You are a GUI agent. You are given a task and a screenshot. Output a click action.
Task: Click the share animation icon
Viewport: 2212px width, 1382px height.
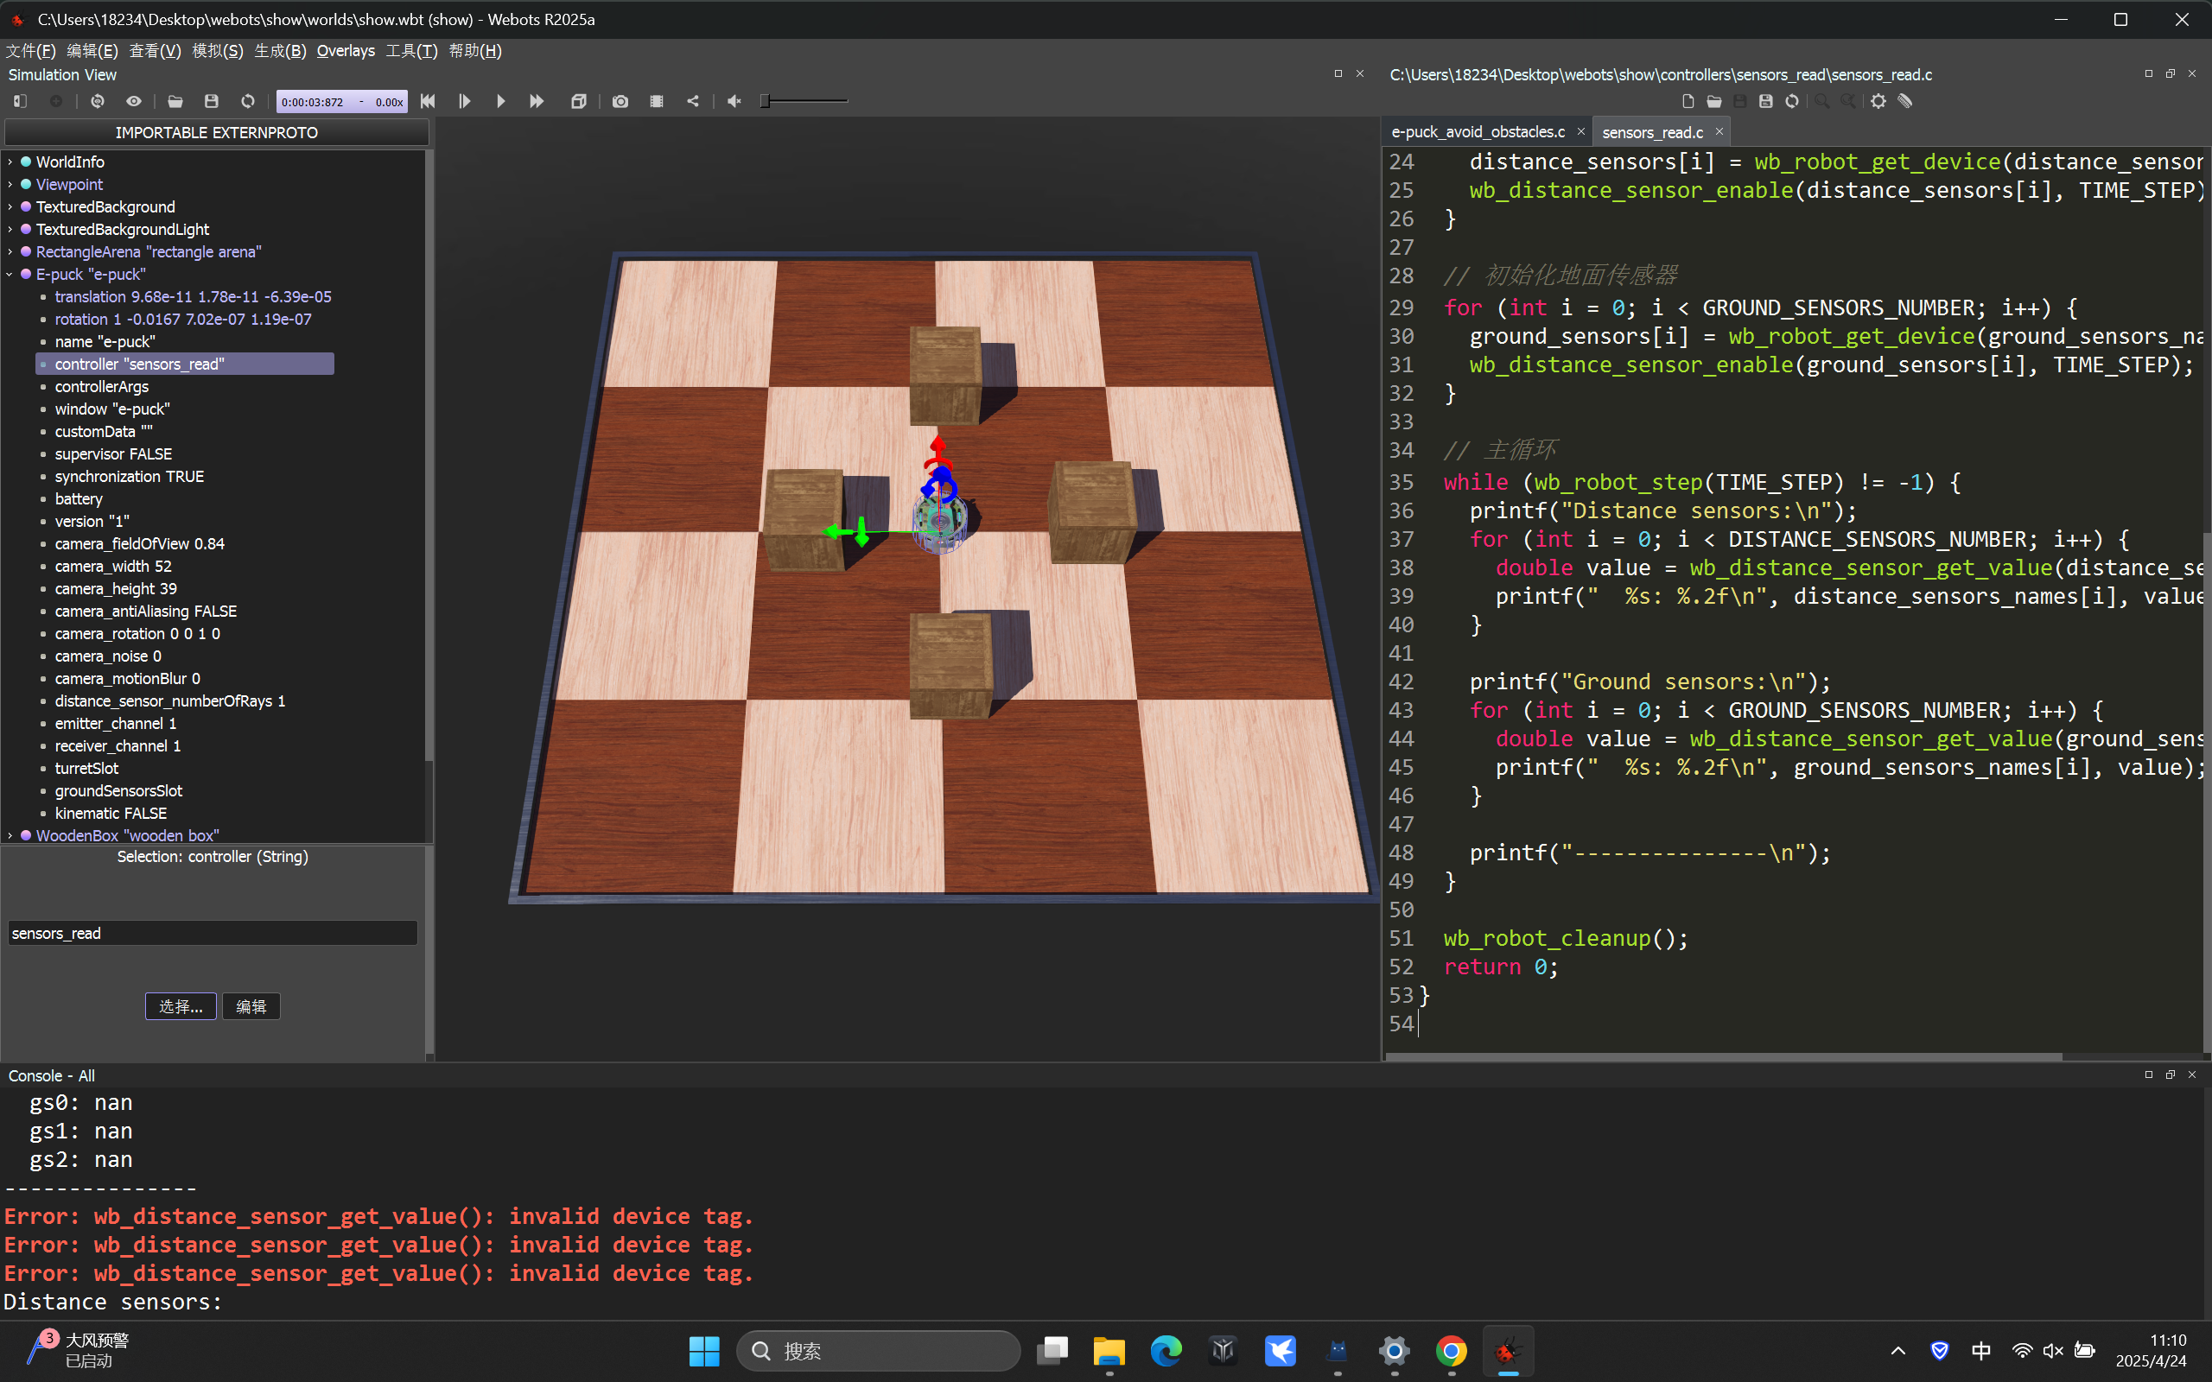coord(693,101)
